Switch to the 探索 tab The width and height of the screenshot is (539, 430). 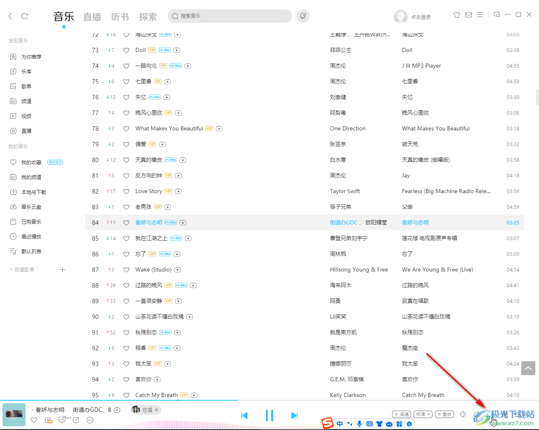148,17
